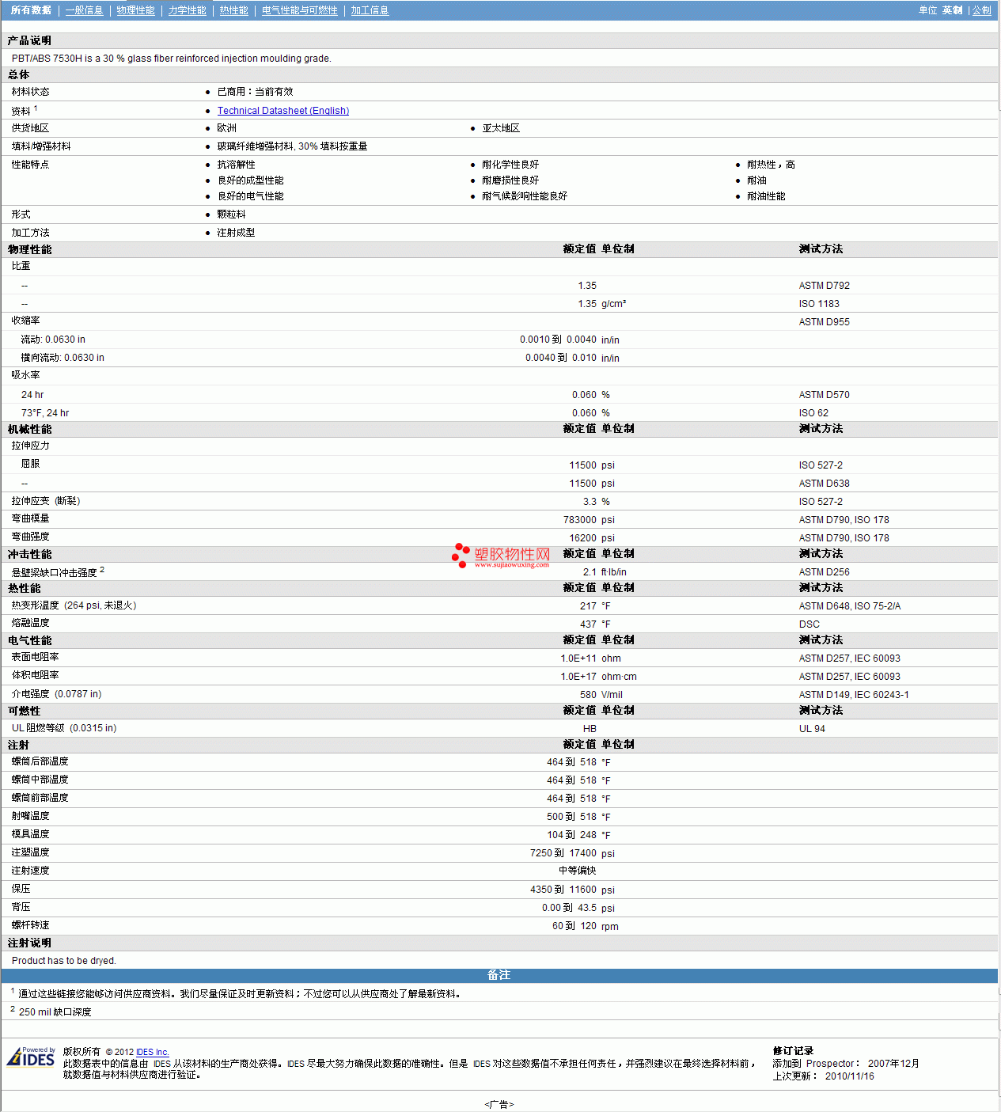The image size is (1001, 1112).
Task: Click the 已商用：当前有效 status text
Action: [255, 92]
